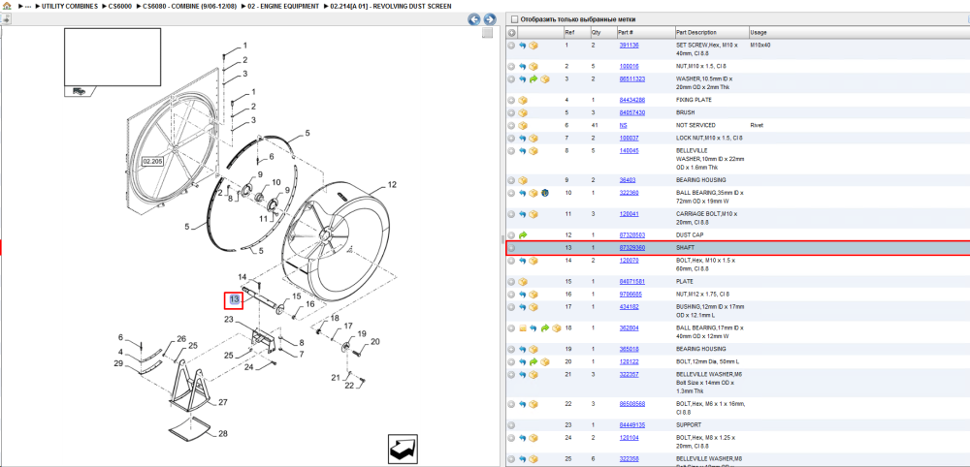Select the gray circle for DUST CAP row
This screenshot has width=970, height=467.
coord(511,235)
